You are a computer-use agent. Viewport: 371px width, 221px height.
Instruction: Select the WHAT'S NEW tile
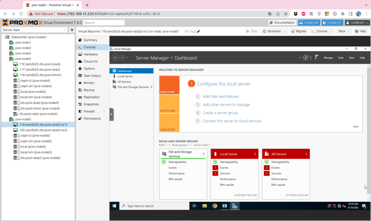tap(170, 104)
